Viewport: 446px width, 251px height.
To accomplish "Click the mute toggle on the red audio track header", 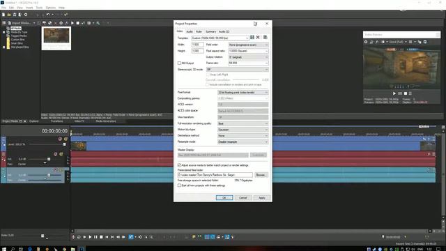I will coord(56,154).
